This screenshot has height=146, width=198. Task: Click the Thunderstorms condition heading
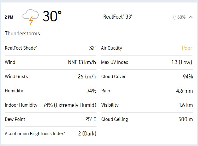click(x=22, y=33)
